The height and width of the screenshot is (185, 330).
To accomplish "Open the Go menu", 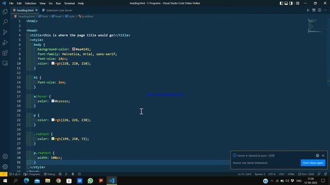I will coord(51,4).
